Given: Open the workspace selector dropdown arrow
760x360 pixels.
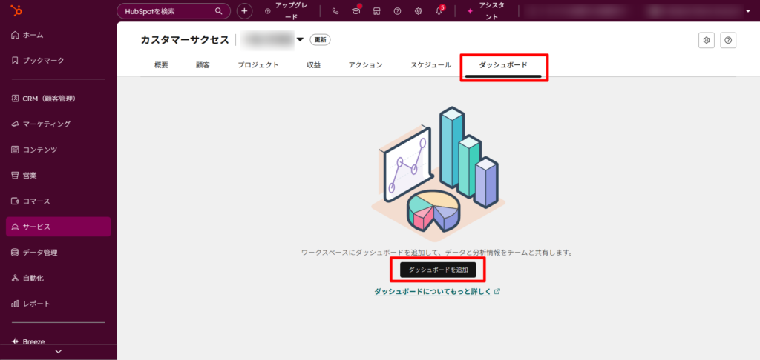Looking at the screenshot, I should 300,40.
